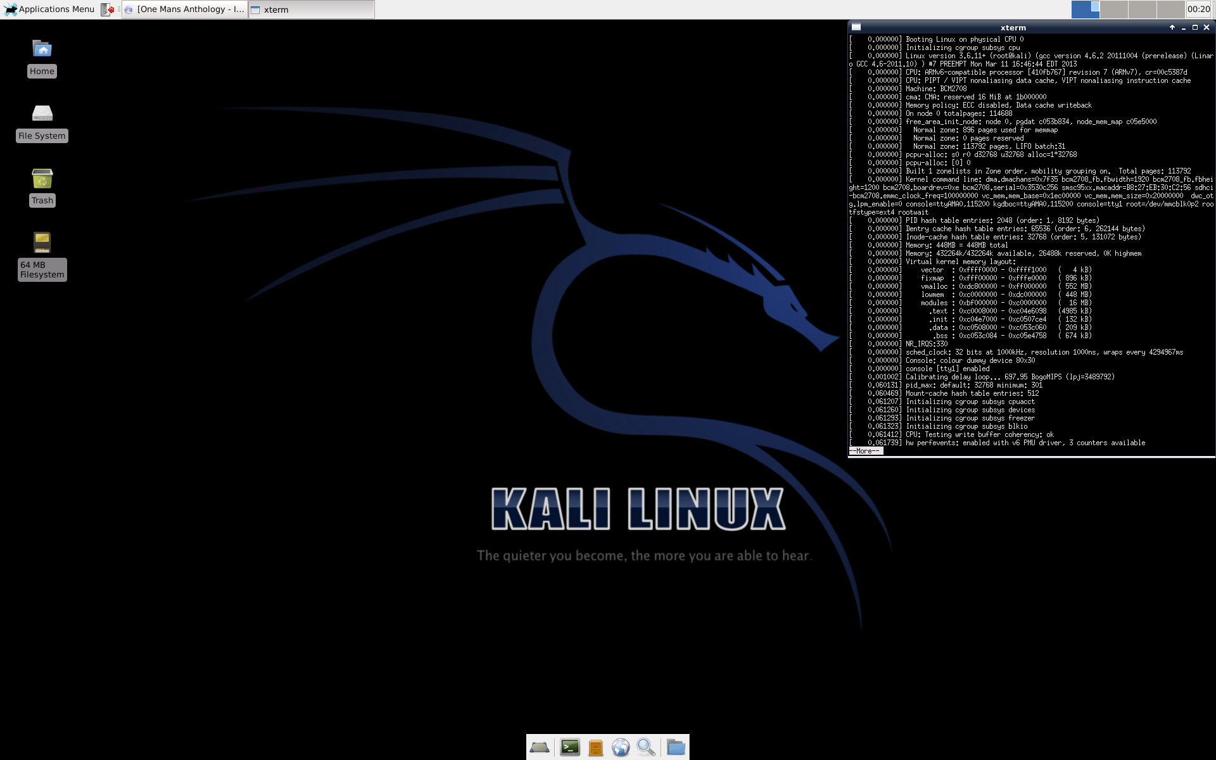The image size is (1216, 760).
Task: Select the Trash icon
Action: (x=41, y=180)
